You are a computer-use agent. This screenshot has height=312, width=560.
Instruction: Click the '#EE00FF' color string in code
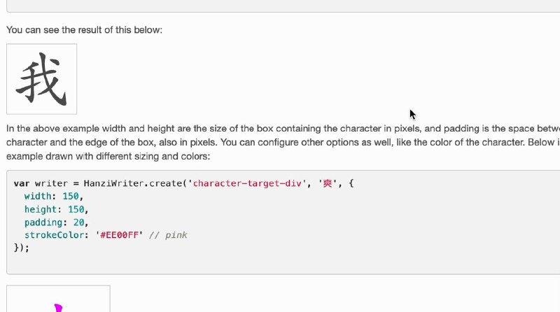click(119, 235)
